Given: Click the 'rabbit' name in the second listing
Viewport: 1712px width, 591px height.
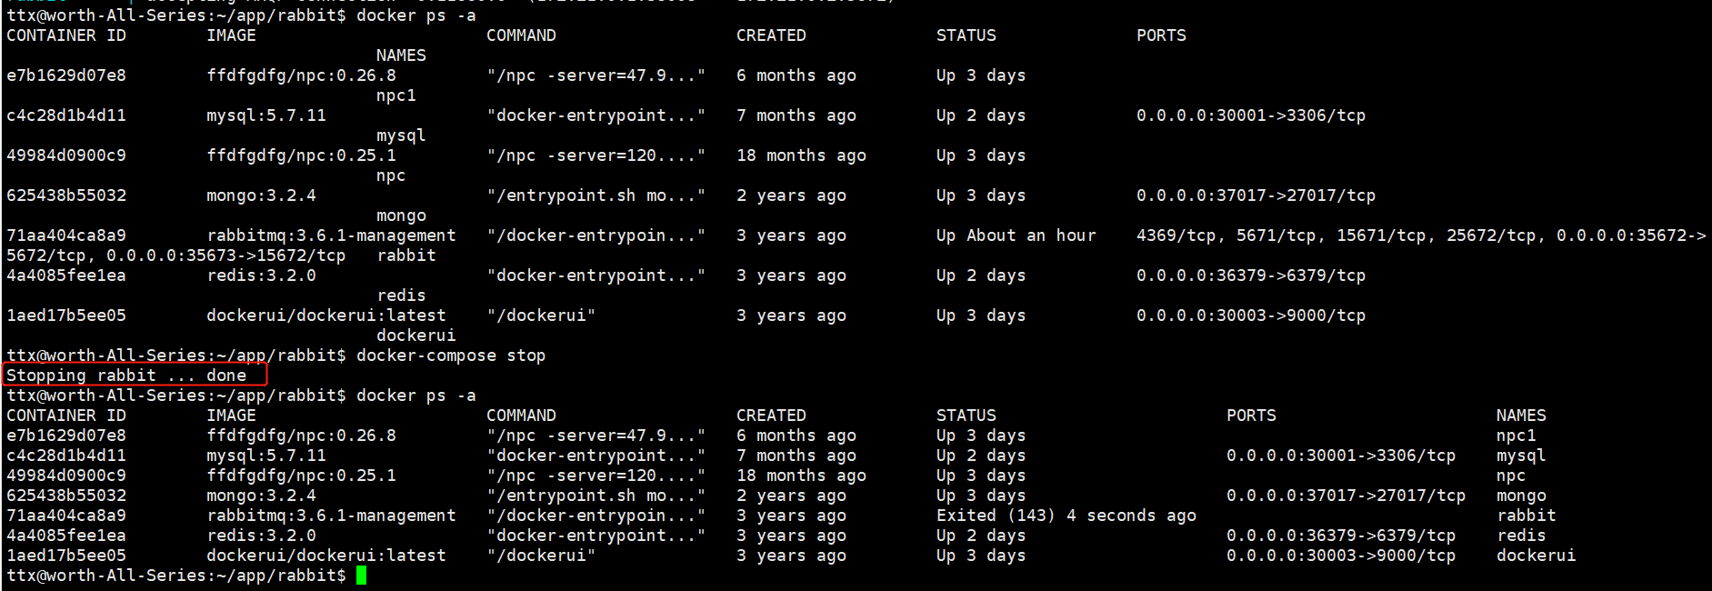Looking at the screenshot, I should click(1527, 516).
